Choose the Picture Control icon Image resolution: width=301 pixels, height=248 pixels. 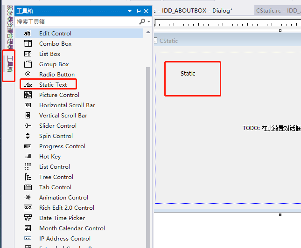coord(28,95)
